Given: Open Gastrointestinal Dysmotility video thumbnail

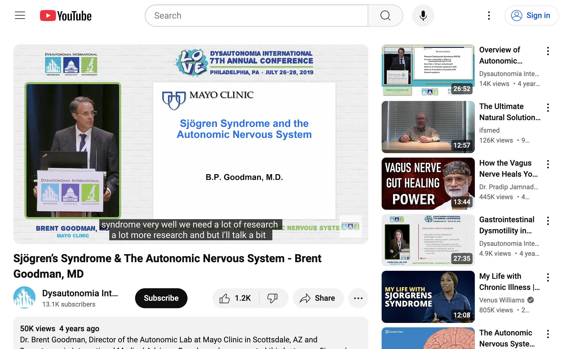Looking at the screenshot, I should click(x=428, y=240).
